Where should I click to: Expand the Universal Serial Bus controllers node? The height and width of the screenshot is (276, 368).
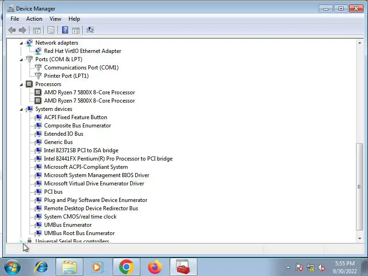coord(21,241)
